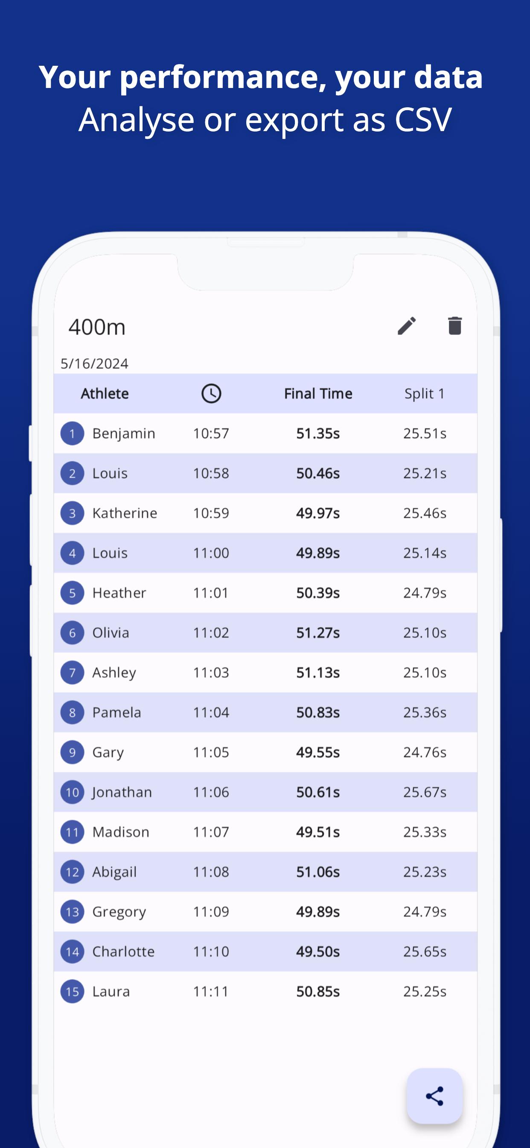Select Abigail's athlete name

pos(114,872)
